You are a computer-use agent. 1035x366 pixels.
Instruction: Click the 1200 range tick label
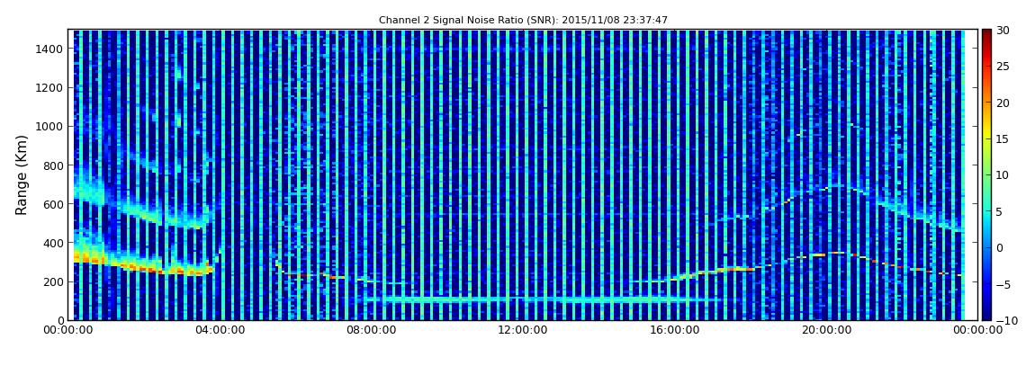click(50, 88)
